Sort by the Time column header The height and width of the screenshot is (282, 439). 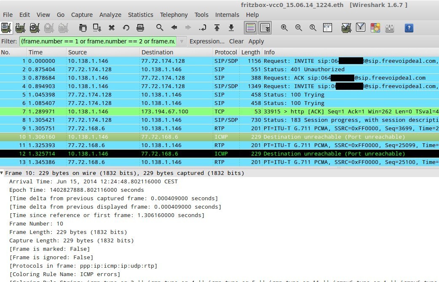point(46,52)
